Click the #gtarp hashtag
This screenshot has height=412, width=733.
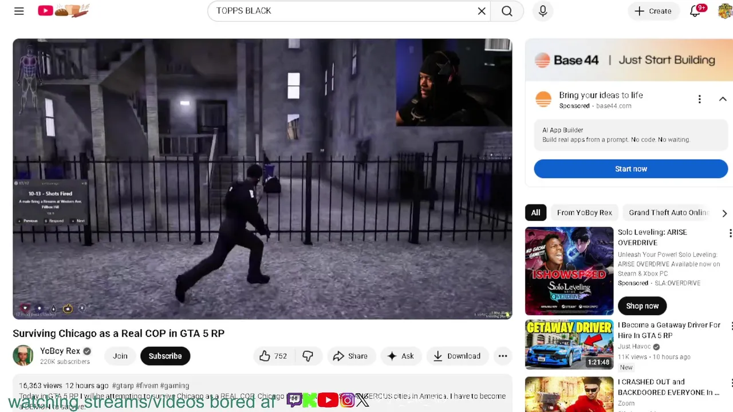click(123, 386)
